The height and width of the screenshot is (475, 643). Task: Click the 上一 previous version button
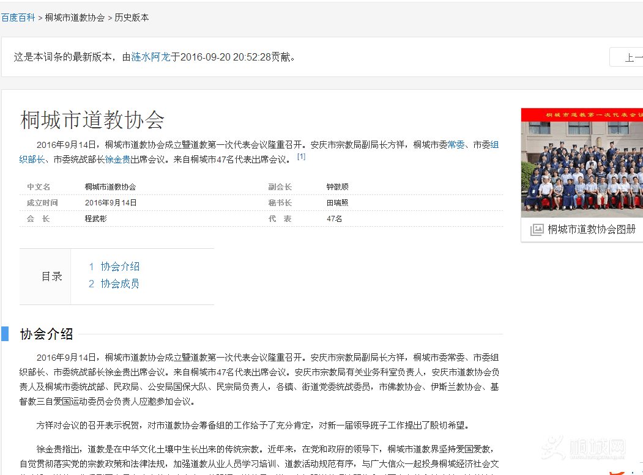click(630, 57)
